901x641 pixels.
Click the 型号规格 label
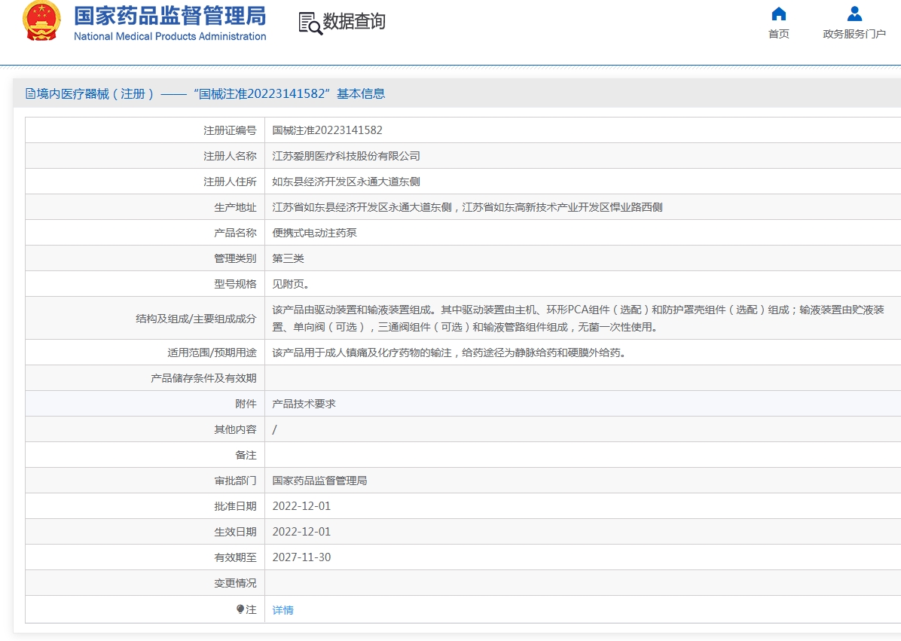coord(235,284)
